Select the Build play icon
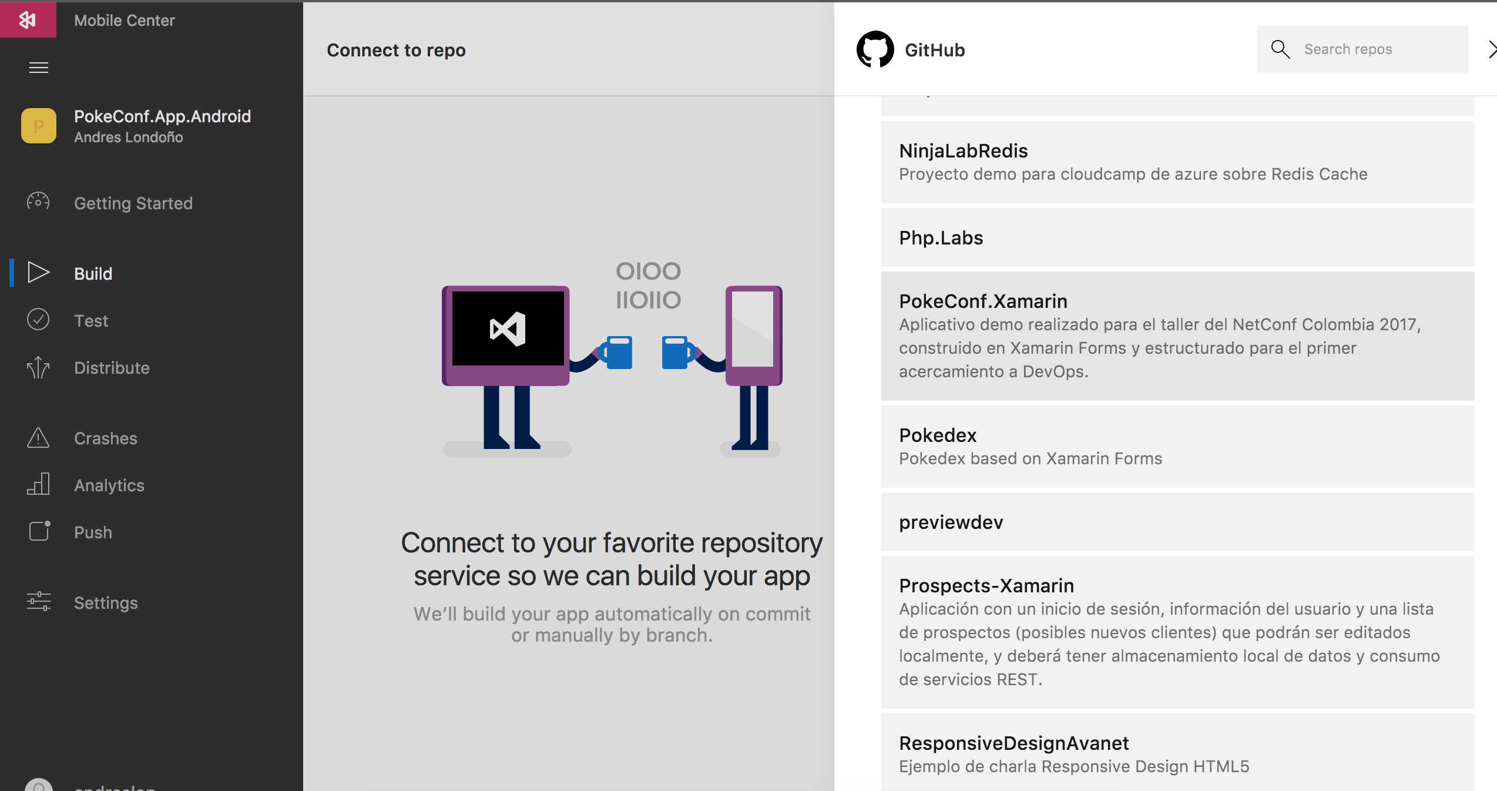This screenshot has height=791, width=1497. point(39,273)
